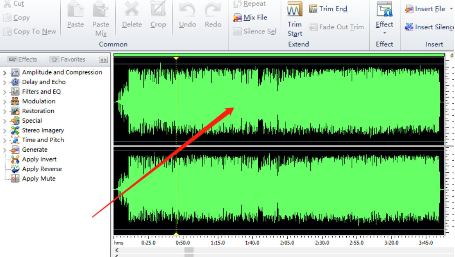Click the Insert Silence icon
The height and width of the screenshot is (257, 455).
(x=409, y=27)
